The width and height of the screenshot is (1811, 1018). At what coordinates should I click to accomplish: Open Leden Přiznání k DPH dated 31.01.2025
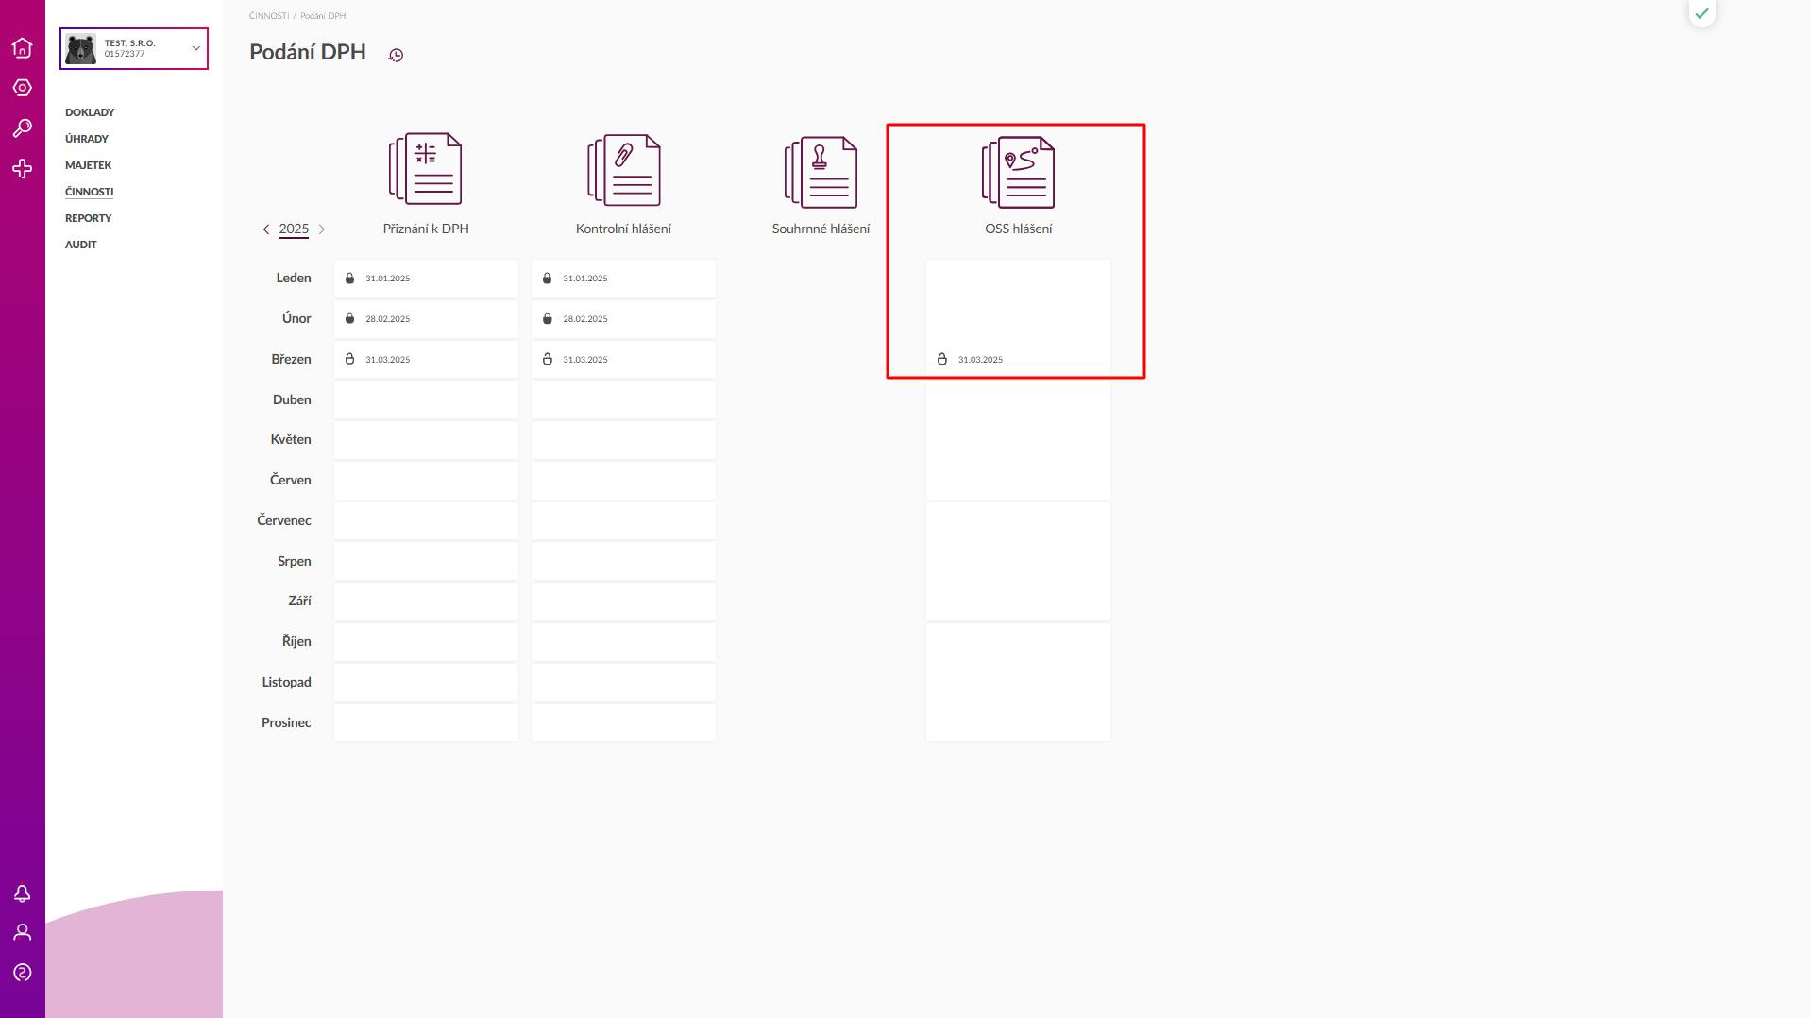tap(426, 279)
